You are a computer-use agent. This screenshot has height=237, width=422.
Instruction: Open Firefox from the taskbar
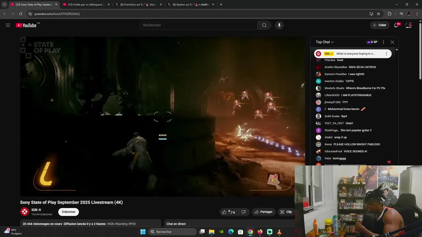tap(260, 232)
